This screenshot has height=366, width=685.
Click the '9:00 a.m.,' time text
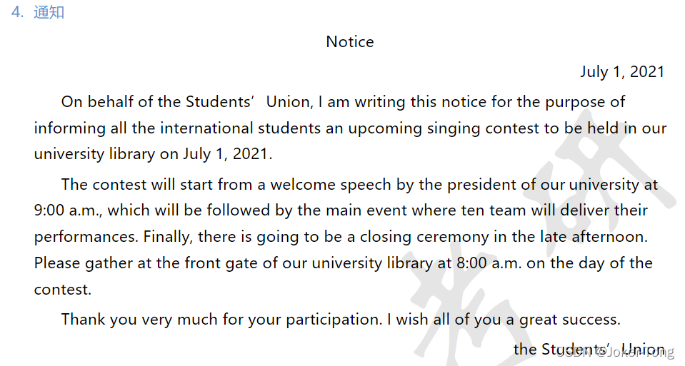[x=68, y=210]
